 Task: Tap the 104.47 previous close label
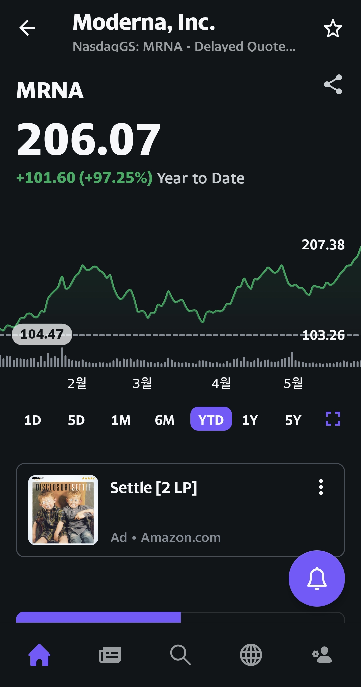(42, 334)
